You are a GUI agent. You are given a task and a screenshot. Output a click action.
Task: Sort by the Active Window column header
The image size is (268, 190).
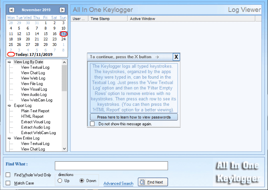click(x=191, y=19)
